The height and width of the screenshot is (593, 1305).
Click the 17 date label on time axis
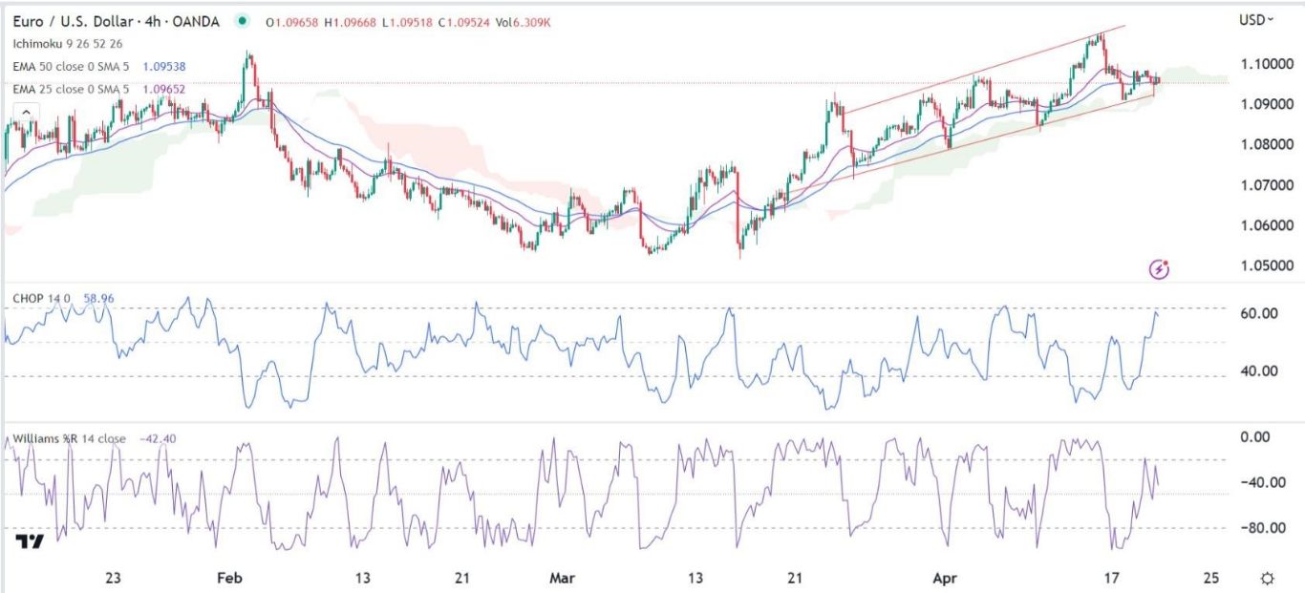click(x=1110, y=578)
